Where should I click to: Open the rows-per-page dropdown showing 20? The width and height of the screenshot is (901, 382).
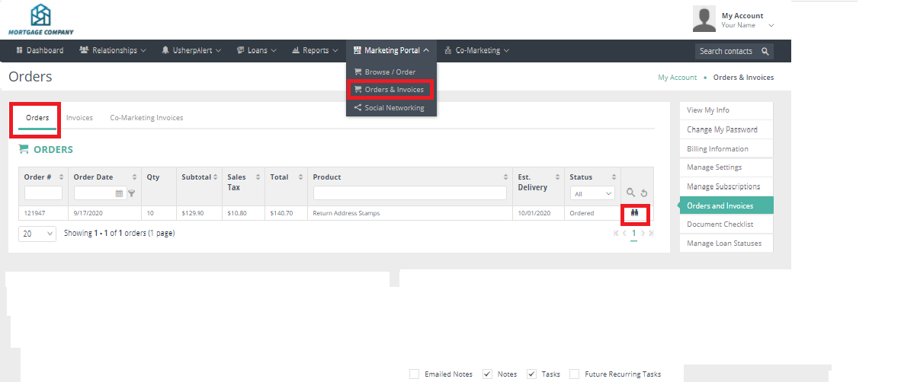pos(37,234)
